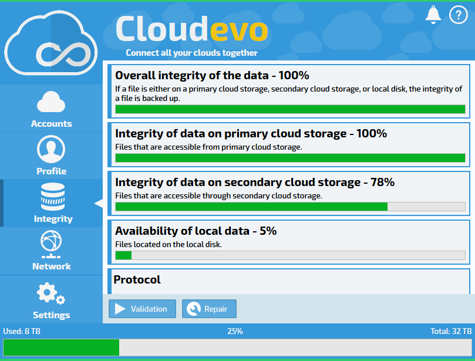Start the Validation button
475x361 pixels.
pyautogui.click(x=142, y=309)
